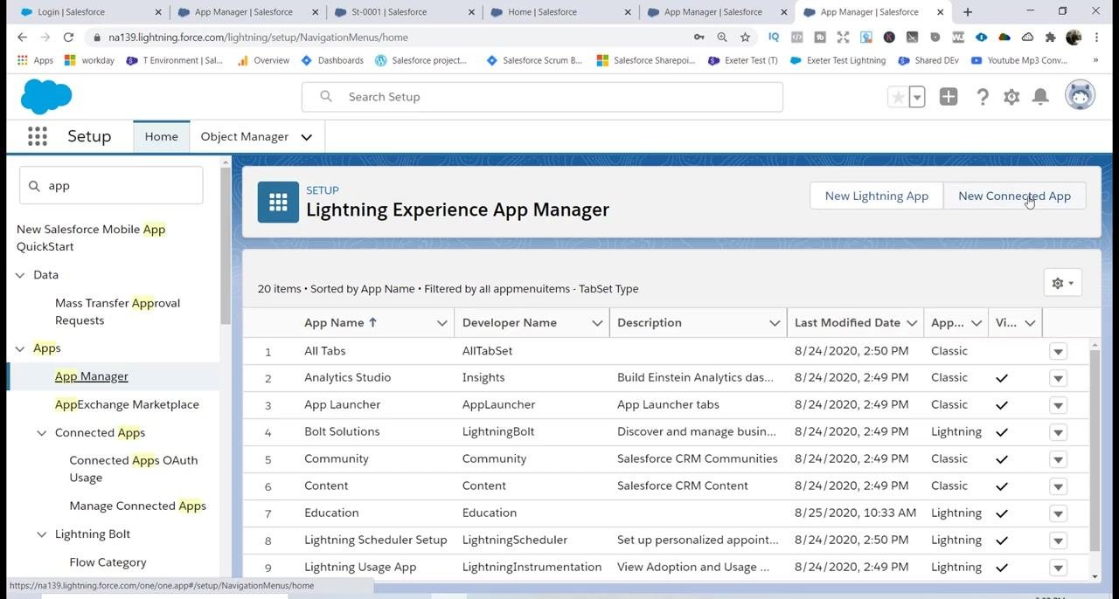Open New Salesforce Mobile App QuickStart
This screenshot has height=599, width=1119.
pyautogui.click(x=91, y=238)
